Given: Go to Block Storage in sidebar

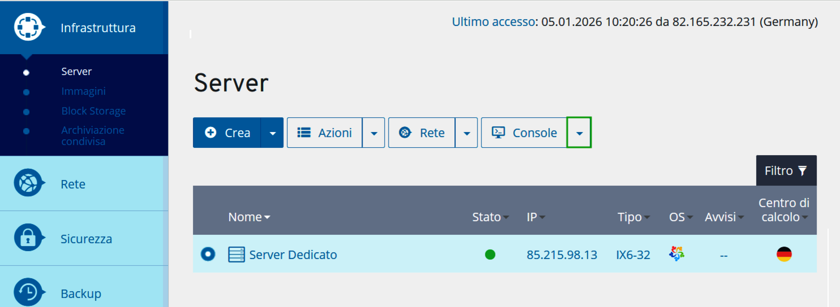Looking at the screenshot, I should 93,111.
